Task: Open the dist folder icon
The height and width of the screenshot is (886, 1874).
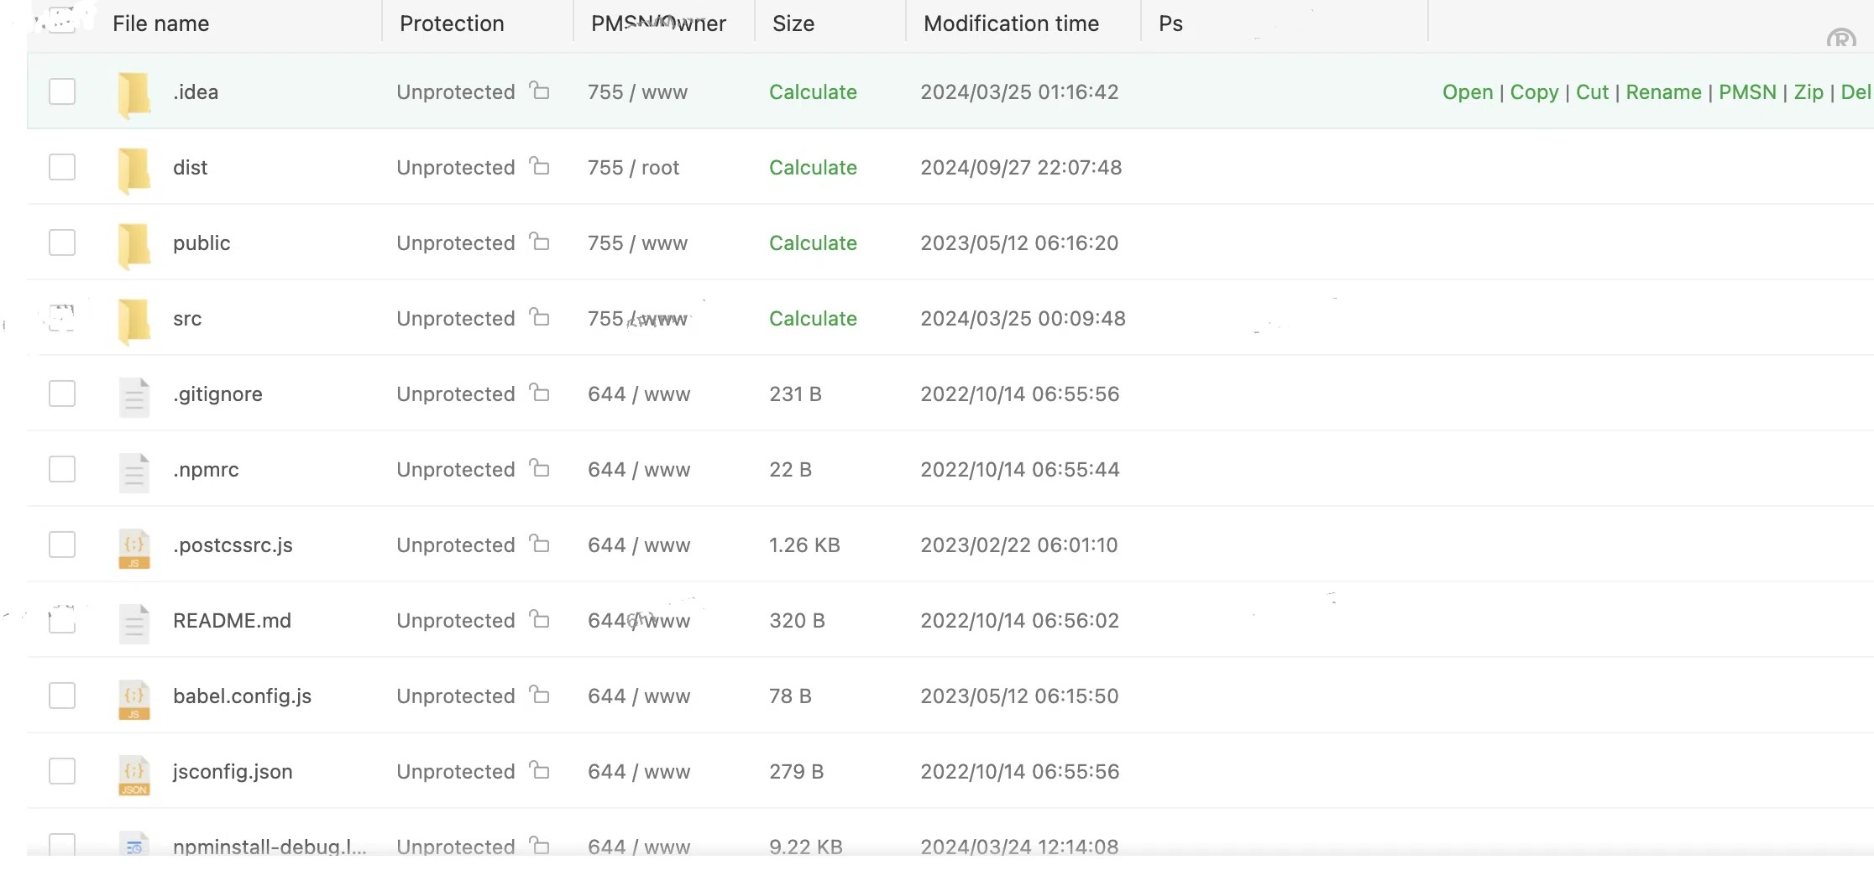Action: click(134, 169)
